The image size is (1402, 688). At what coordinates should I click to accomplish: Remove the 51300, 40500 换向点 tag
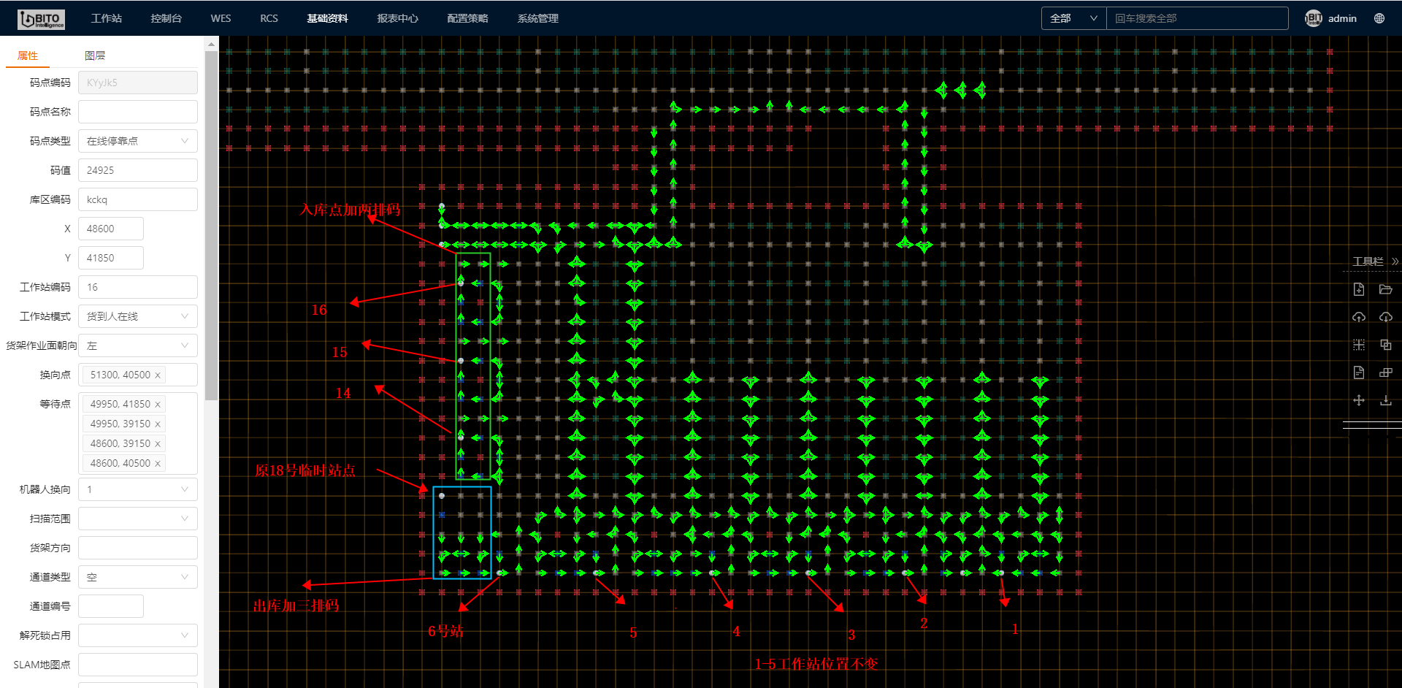[157, 375]
